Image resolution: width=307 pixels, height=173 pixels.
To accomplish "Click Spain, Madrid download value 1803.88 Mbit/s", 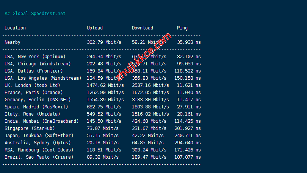I will (150, 107).
